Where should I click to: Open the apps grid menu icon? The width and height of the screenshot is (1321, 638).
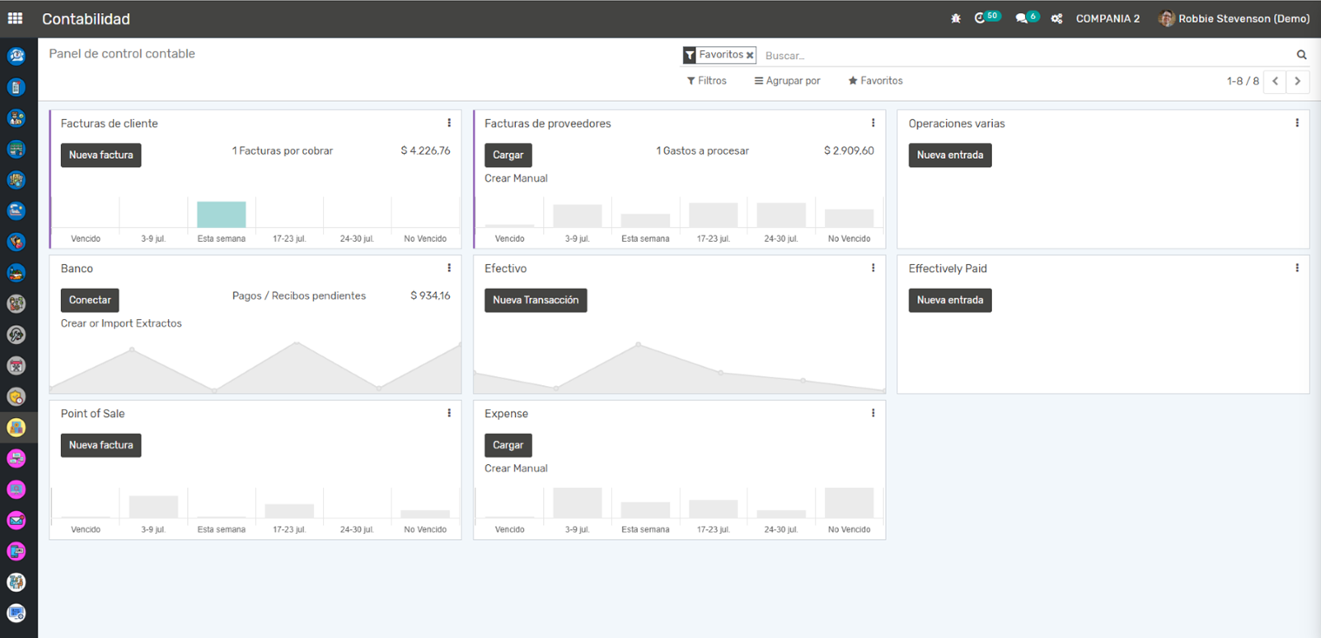point(15,18)
